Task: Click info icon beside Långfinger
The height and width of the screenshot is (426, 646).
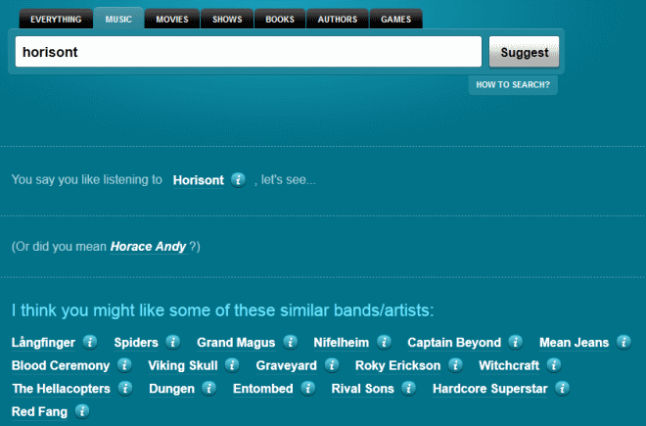Action: (90, 342)
